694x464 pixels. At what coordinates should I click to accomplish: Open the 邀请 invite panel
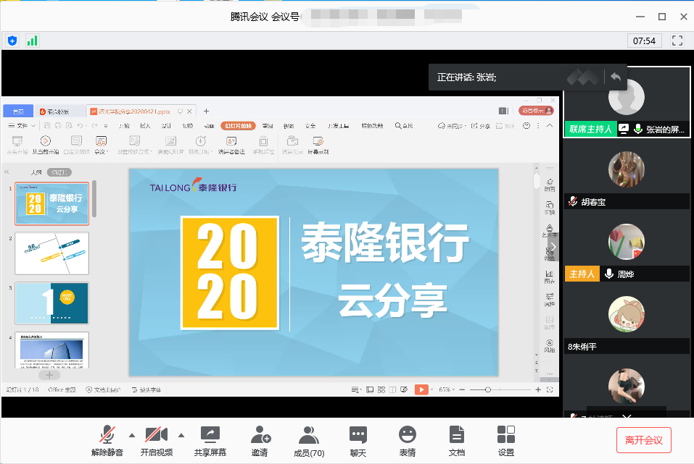[260, 441]
